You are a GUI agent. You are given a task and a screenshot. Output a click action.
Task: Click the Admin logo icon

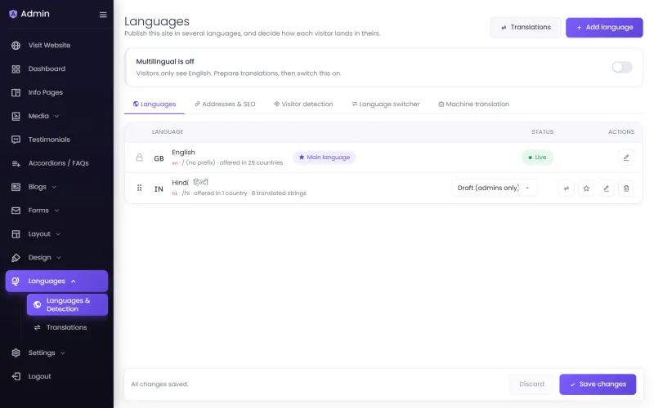pyautogui.click(x=13, y=14)
